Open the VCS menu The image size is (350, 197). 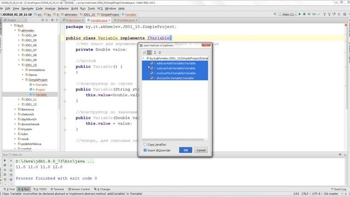(x=100, y=9)
